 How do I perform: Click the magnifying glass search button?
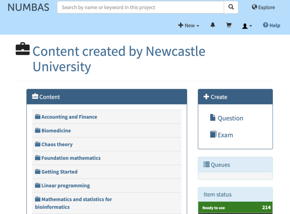tap(231, 7)
